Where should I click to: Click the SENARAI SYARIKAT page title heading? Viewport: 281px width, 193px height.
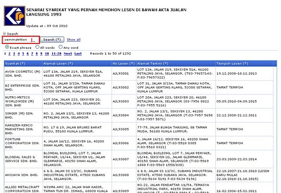coord(106,12)
